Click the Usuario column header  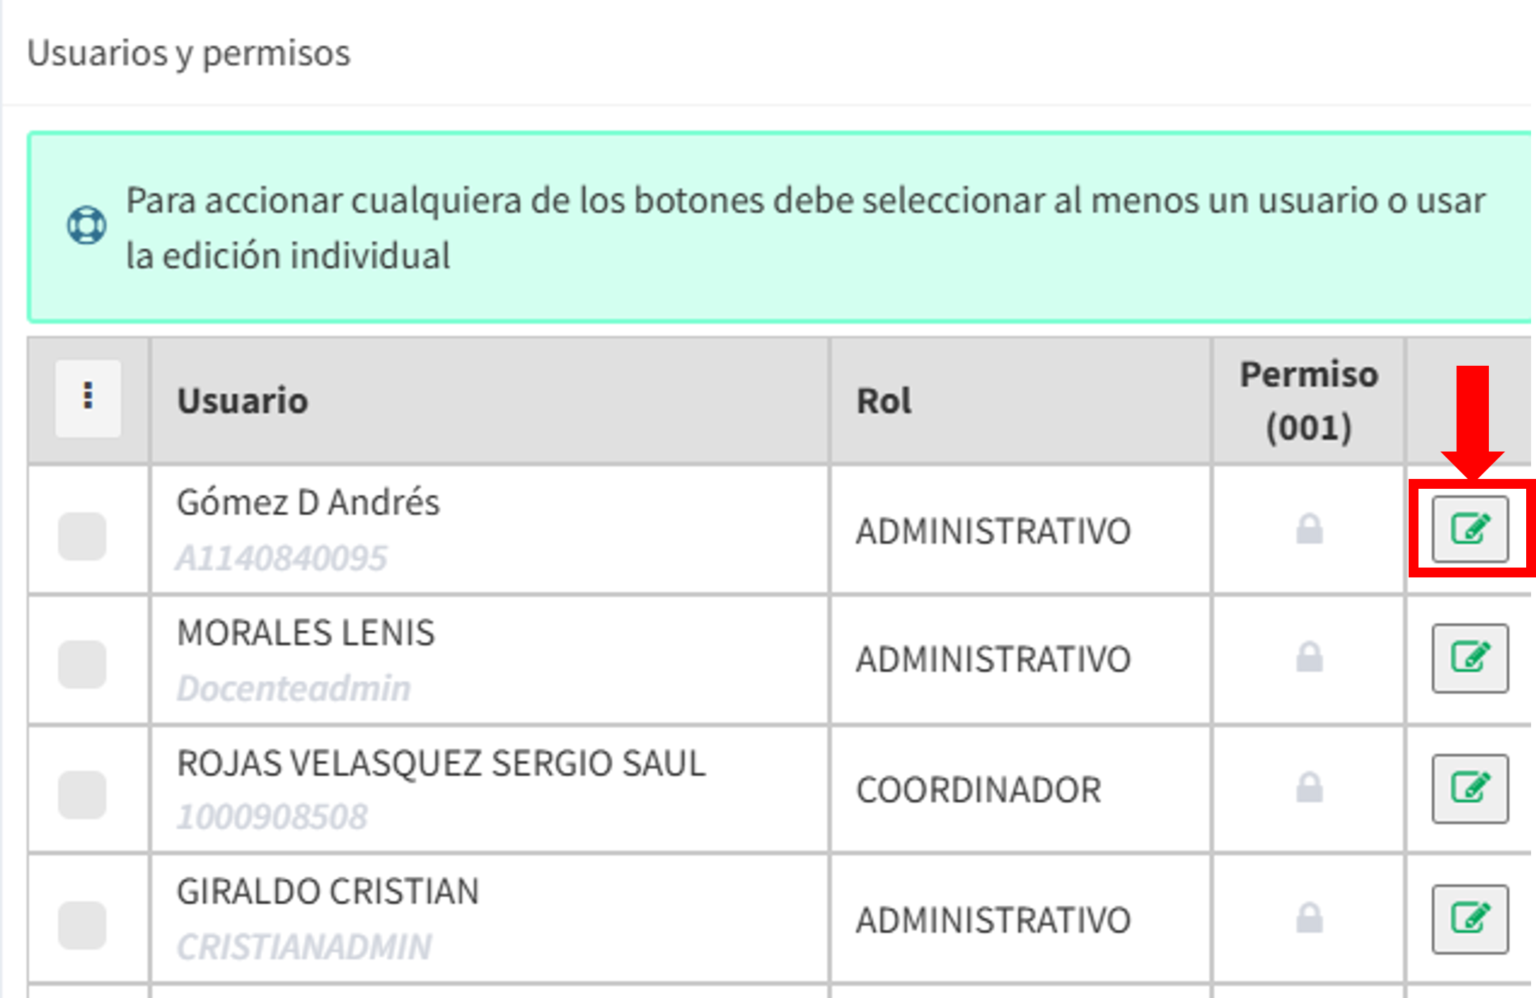[x=242, y=401]
